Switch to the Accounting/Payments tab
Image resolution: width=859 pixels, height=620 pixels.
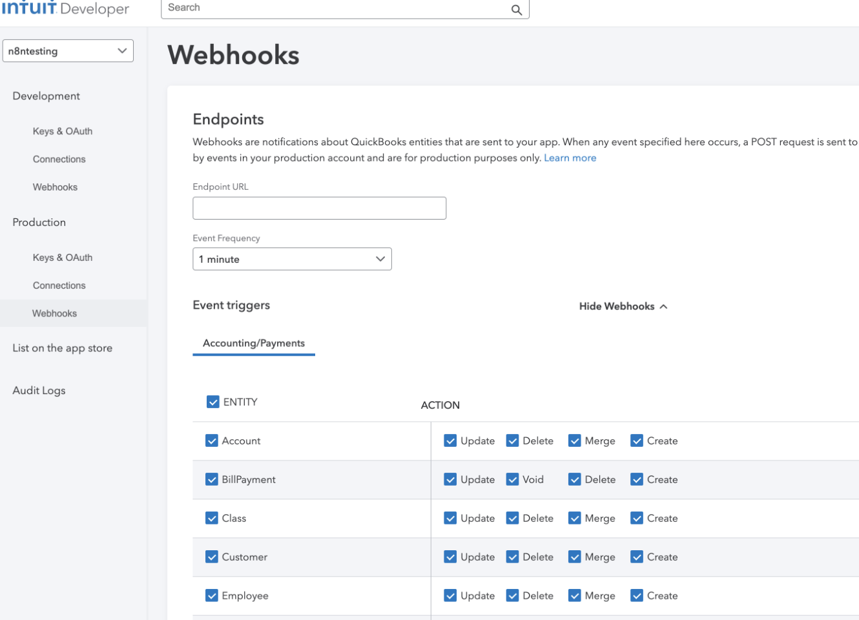pos(254,343)
